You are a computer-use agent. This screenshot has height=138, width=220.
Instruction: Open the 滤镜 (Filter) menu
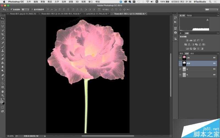tap(71, 2)
